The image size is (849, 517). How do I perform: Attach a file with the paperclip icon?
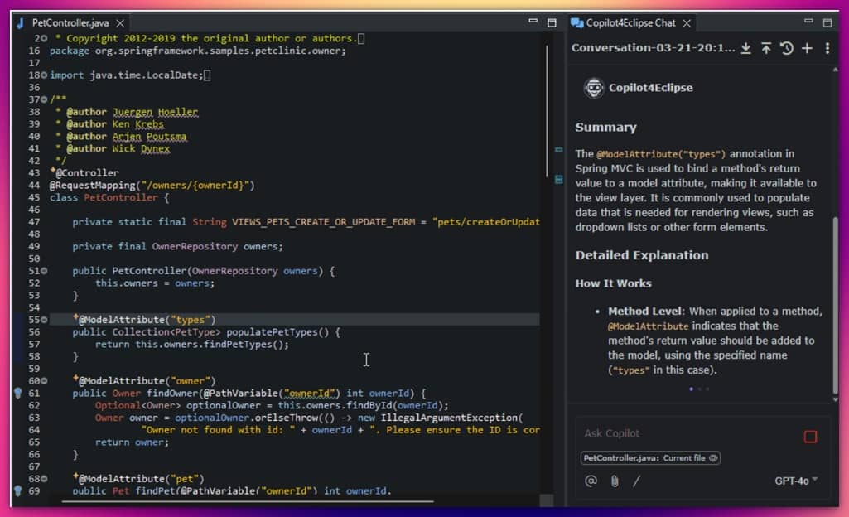tap(614, 481)
